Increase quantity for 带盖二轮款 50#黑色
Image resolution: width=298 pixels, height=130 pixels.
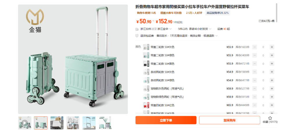pos(272,64)
